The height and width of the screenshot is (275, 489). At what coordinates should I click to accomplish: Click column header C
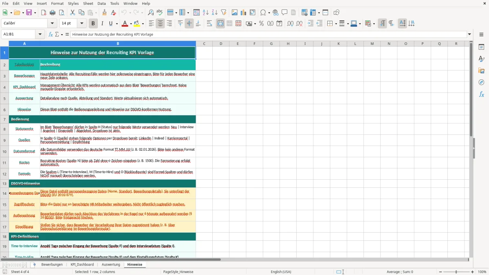204,44
